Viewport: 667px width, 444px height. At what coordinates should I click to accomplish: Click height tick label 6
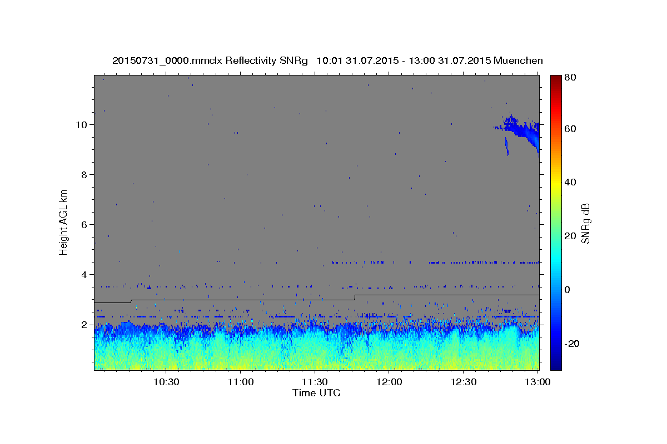84,225
